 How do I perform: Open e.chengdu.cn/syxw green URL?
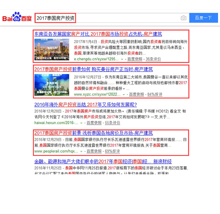click(x=96, y=59)
